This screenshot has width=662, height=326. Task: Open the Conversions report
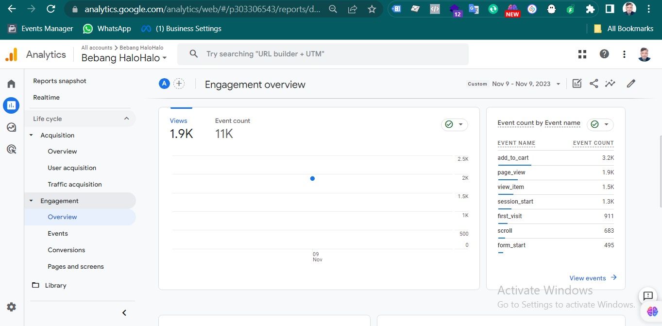66,250
